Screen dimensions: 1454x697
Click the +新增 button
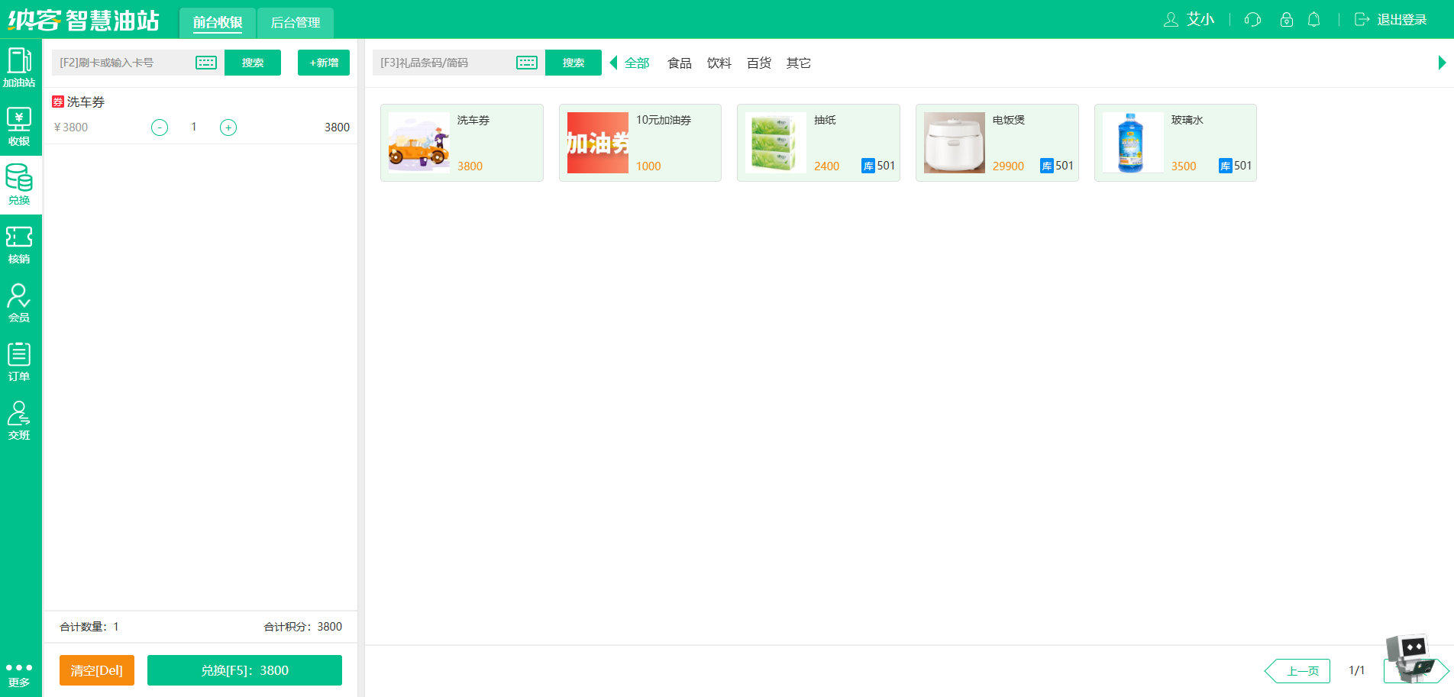coord(324,63)
